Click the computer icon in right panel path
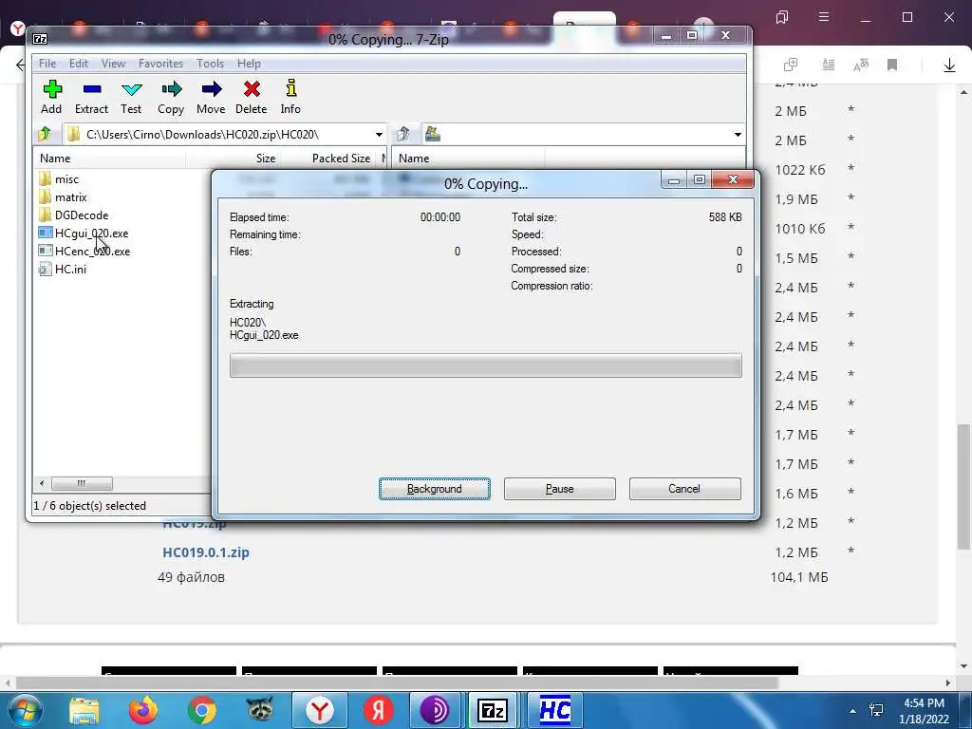 tap(433, 134)
